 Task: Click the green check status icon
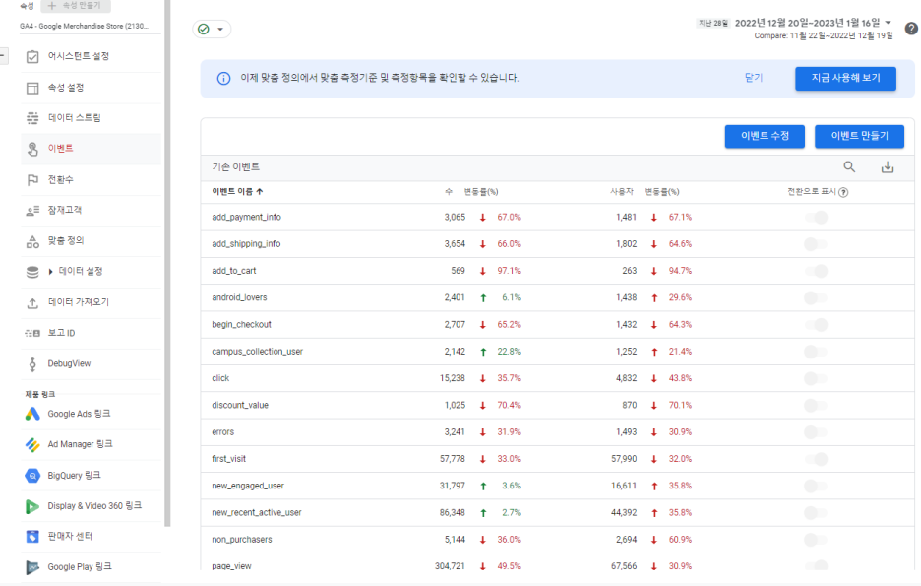pos(204,29)
